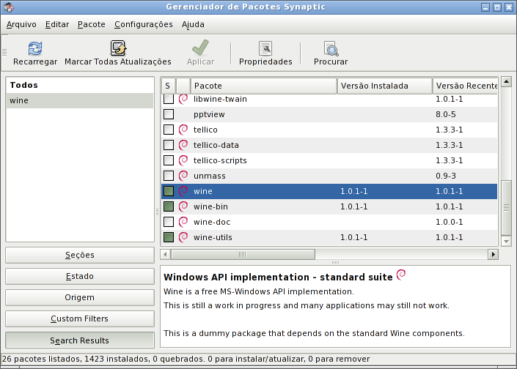This screenshot has width=517, height=369.
Task: Click horizontal scrollbar right arrow
Action: pyautogui.click(x=493, y=254)
